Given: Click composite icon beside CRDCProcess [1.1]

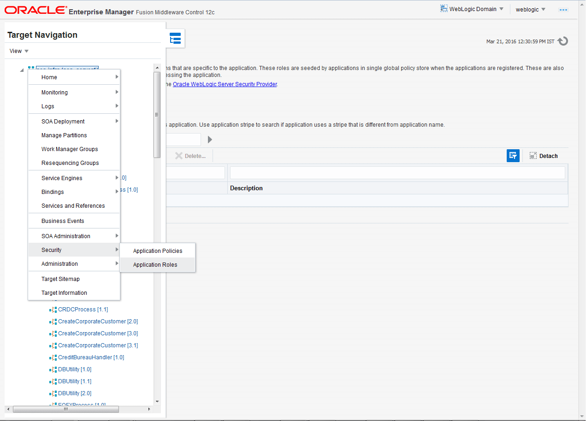Looking at the screenshot, I should pyautogui.click(x=53, y=310).
